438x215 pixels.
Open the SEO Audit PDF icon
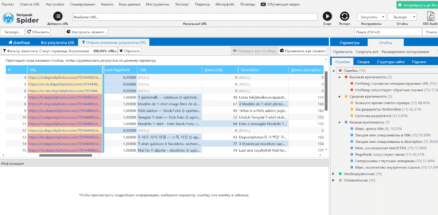click(x=430, y=16)
